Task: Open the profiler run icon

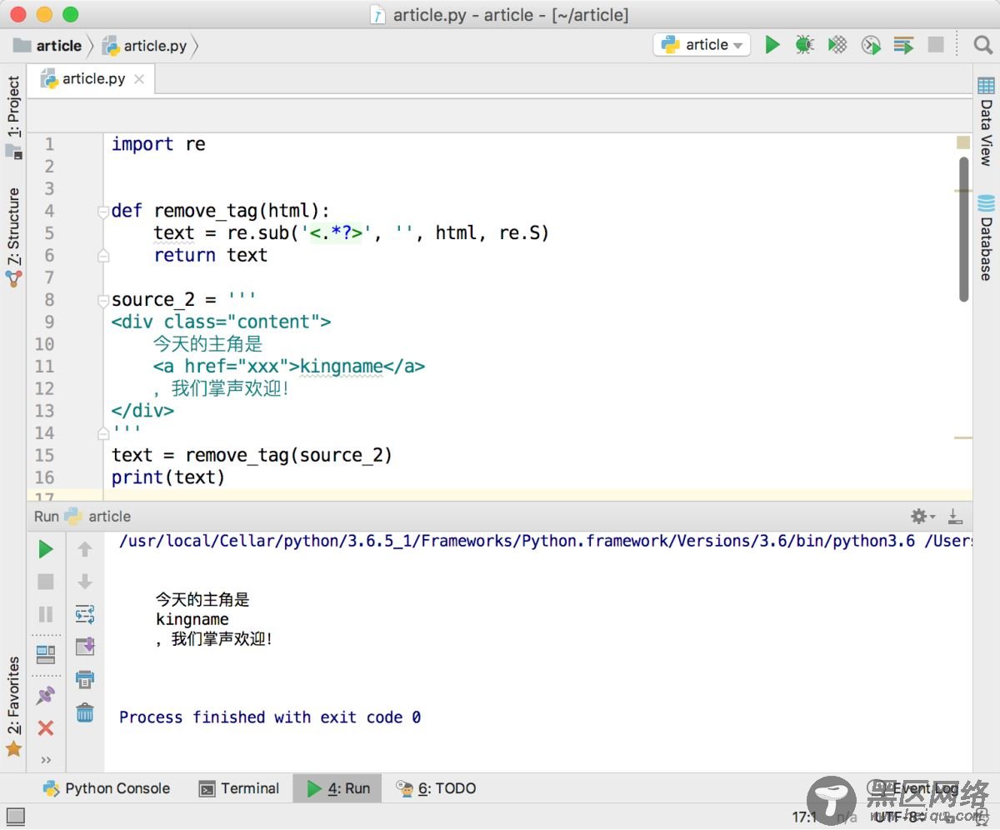Action: tap(871, 45)
